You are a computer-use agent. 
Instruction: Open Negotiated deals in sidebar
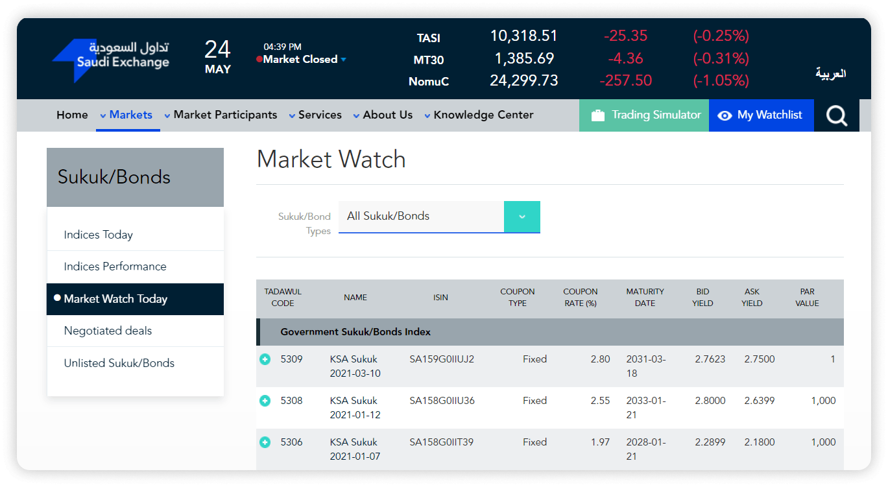tap(108, 331)
